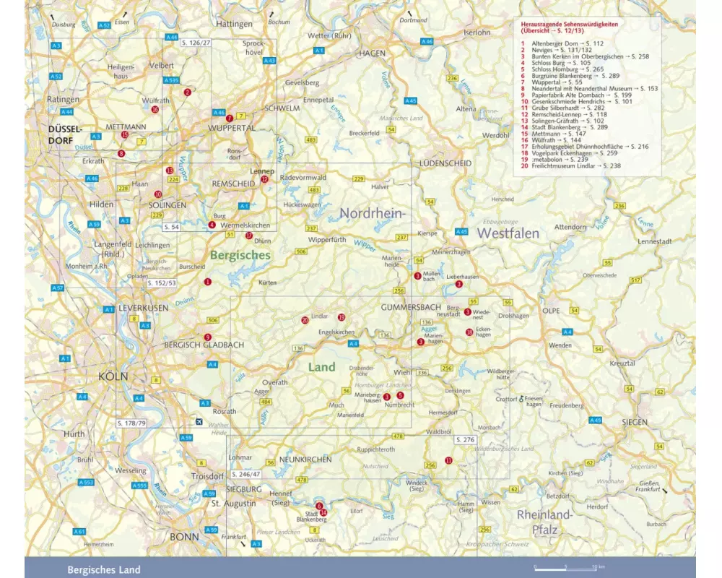Viewport: 722px width, 578px height.
Task: Click the Dortmund direction arrow
Action: click(x=408, y=14)
